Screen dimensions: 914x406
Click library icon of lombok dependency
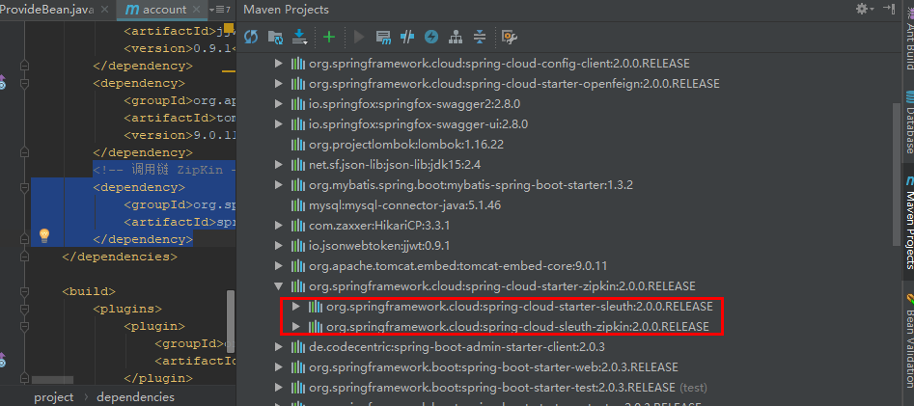298,145
